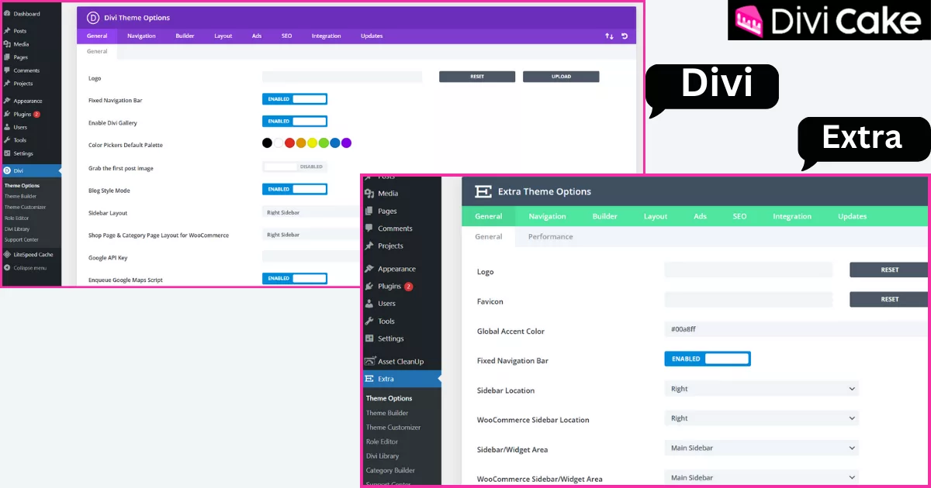Click the Extra E icon in the sidebar

point(369,379)
